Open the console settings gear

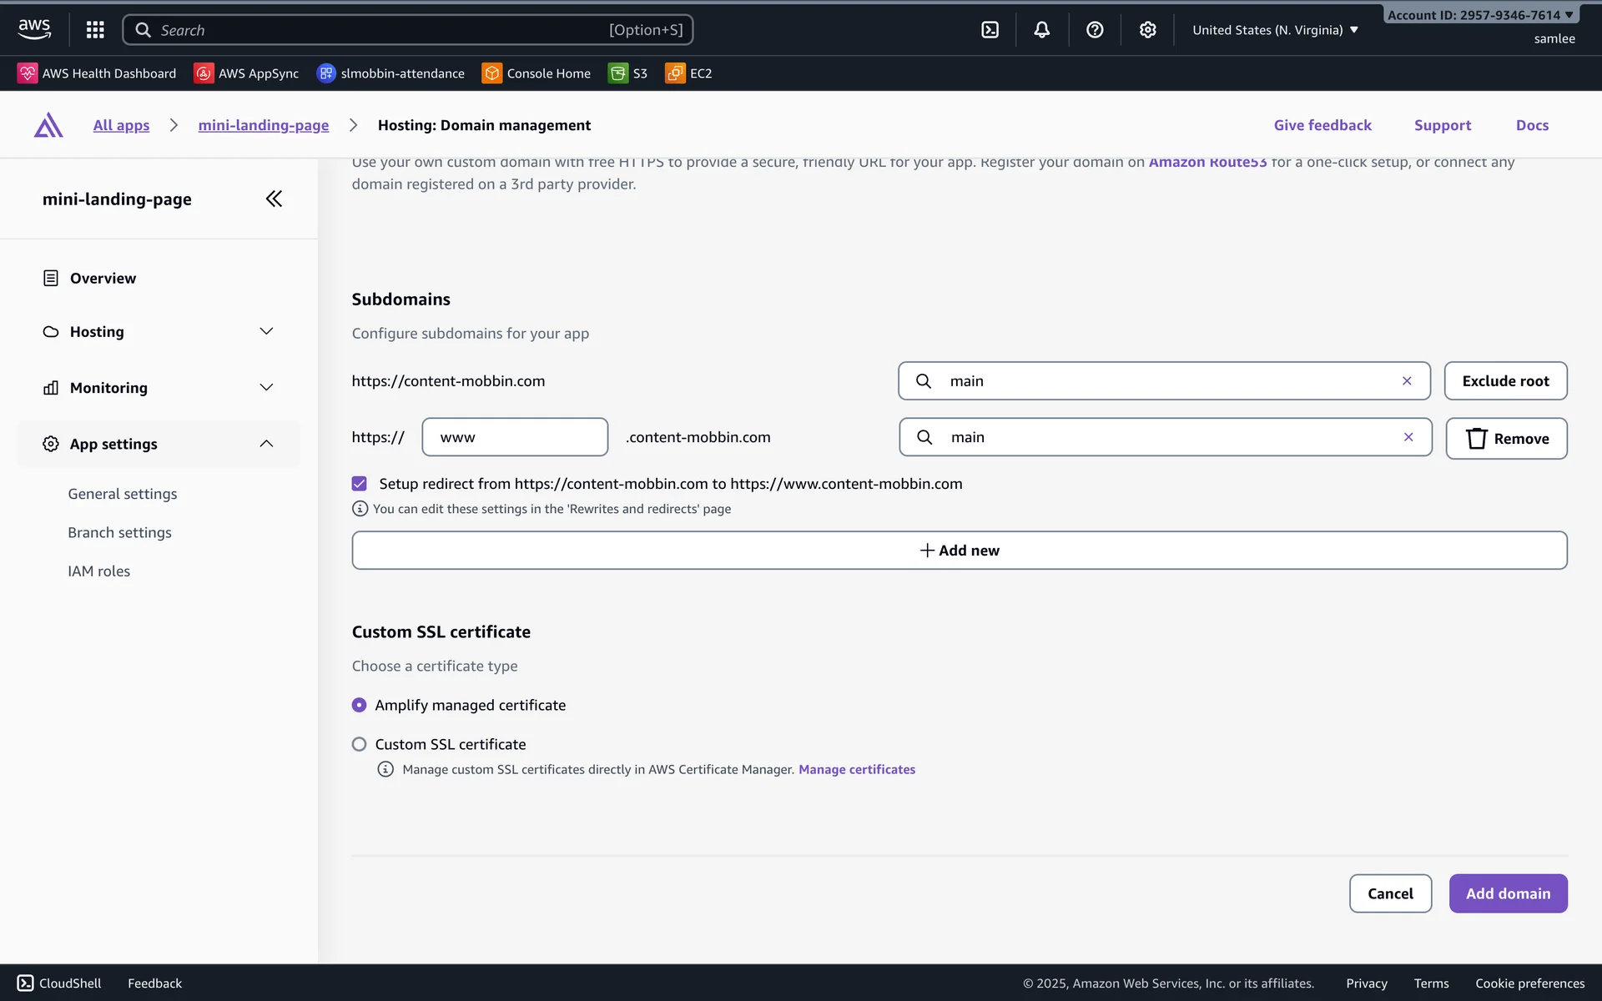tap(1148, 30)
